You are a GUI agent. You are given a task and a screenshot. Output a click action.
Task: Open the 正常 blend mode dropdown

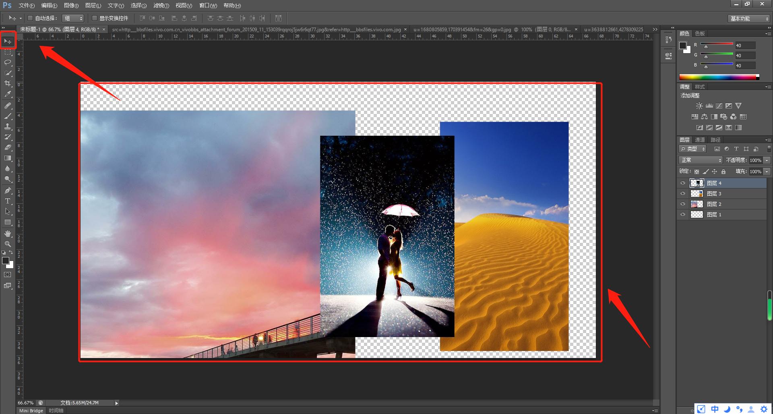[x=701, y=160]
